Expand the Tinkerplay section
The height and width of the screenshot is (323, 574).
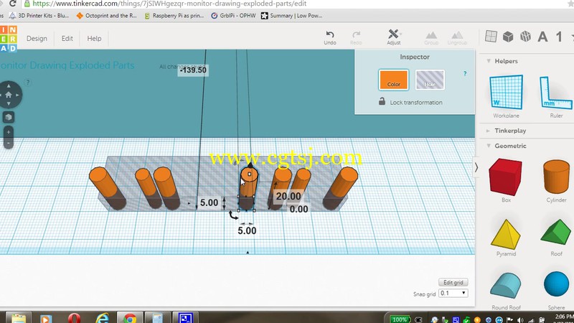488,131
